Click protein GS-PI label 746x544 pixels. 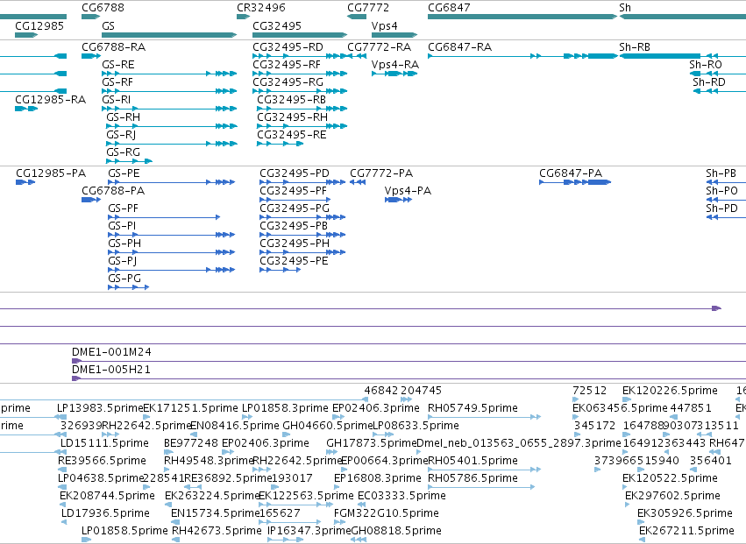coord(122,226)
